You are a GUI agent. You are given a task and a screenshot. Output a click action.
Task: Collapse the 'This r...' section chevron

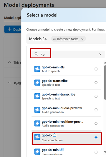click(9, 63)
